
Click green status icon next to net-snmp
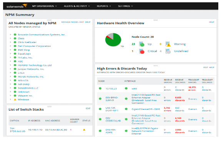[x=15, y=84]
